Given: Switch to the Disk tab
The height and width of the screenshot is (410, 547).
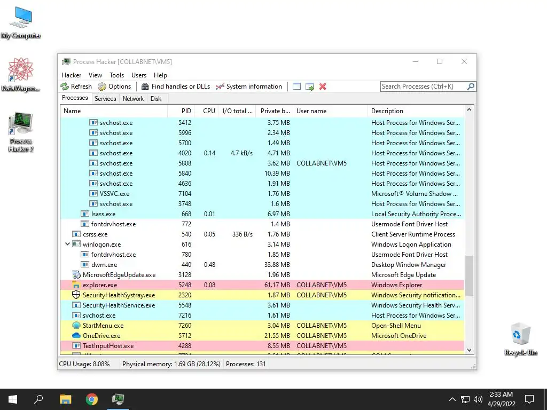Looking at the screenshot, I should tap(156, 99).
